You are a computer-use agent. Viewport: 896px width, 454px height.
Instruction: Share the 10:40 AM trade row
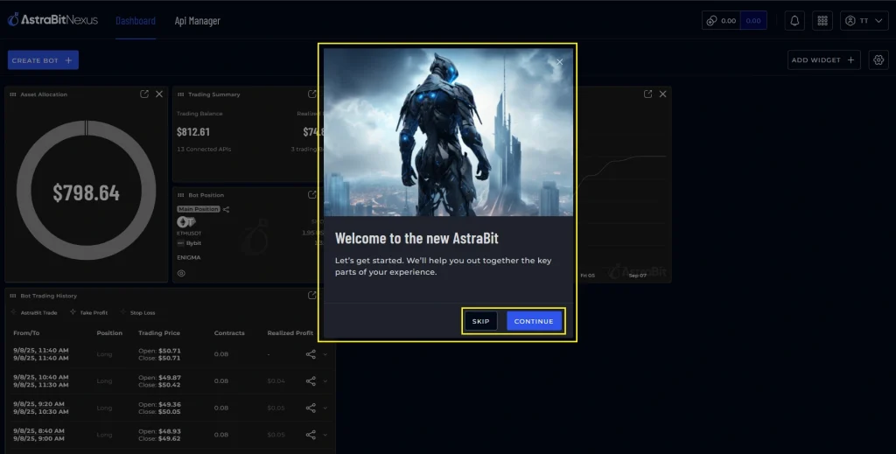[311, 381]
